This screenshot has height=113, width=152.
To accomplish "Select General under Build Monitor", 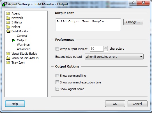I will pyautogui.click(x=22, y=36).
